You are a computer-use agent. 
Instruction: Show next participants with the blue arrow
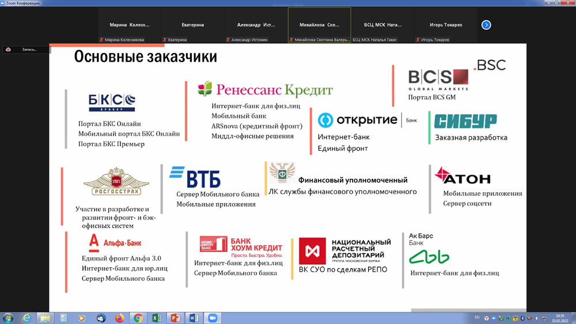[486, 25]
